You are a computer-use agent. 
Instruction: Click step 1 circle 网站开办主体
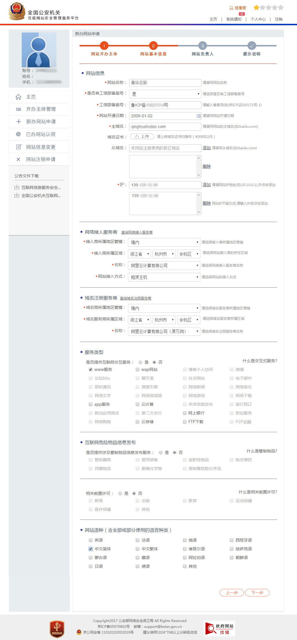[104, 46]
